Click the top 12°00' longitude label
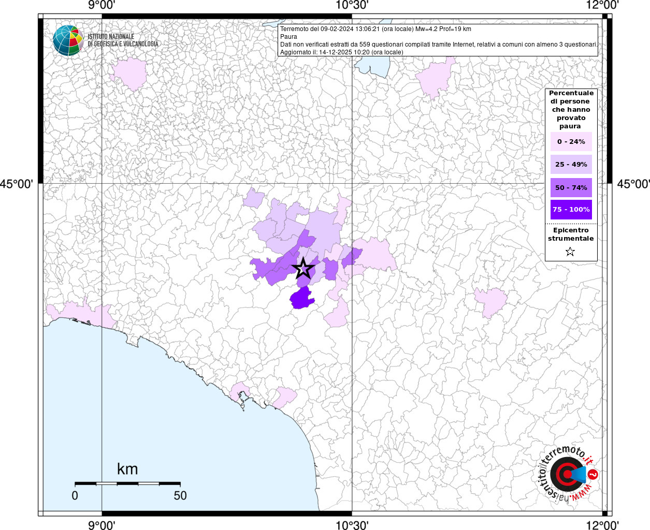 click(x=602, y=5)
